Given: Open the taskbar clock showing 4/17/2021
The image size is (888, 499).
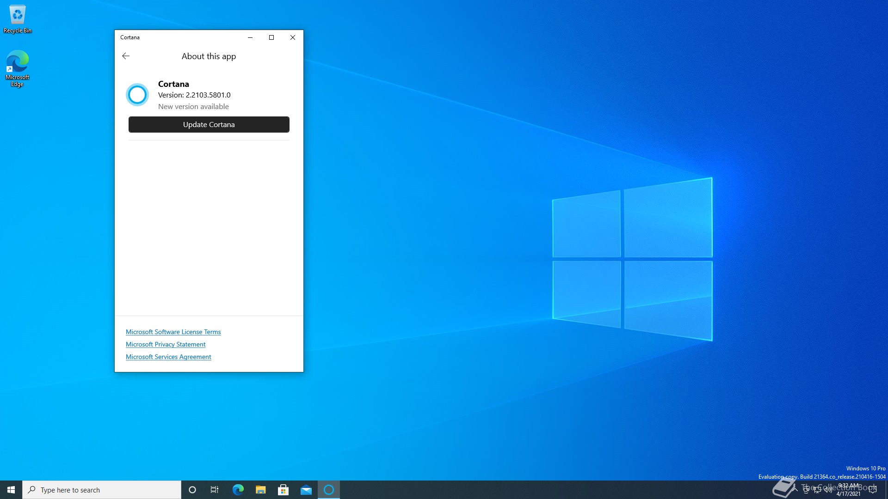Looking at the screenshot, I should 848,490.
